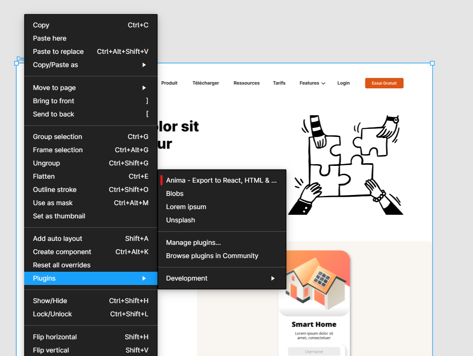Select Flatten option
473x356 pixels.
[x=91, y=176]
